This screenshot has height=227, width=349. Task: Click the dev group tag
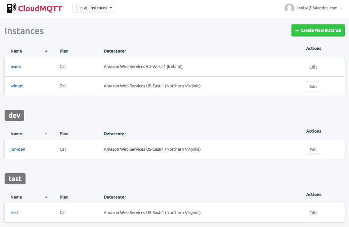(14, 116)
